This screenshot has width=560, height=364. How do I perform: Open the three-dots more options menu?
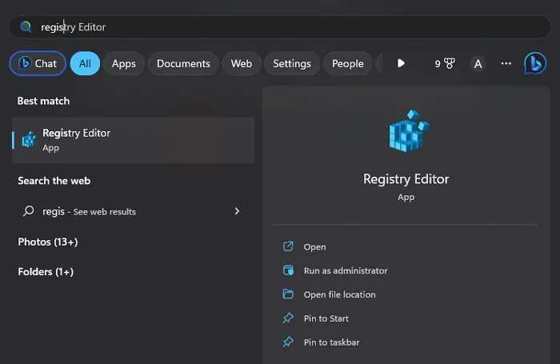click(506, 64)
